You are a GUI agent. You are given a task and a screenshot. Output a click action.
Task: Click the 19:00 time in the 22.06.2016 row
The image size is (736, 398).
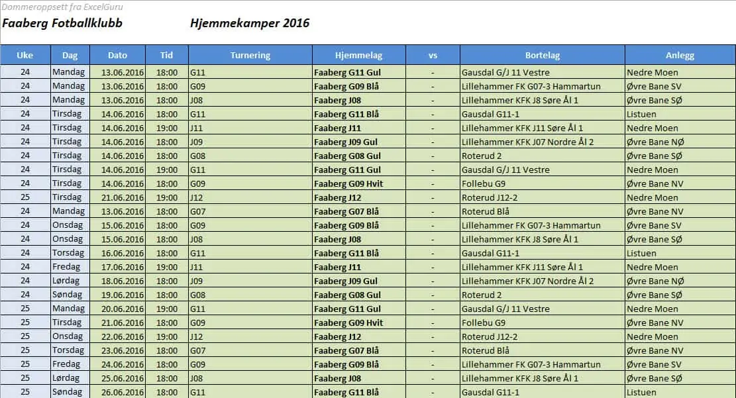[x=167, y=336]
